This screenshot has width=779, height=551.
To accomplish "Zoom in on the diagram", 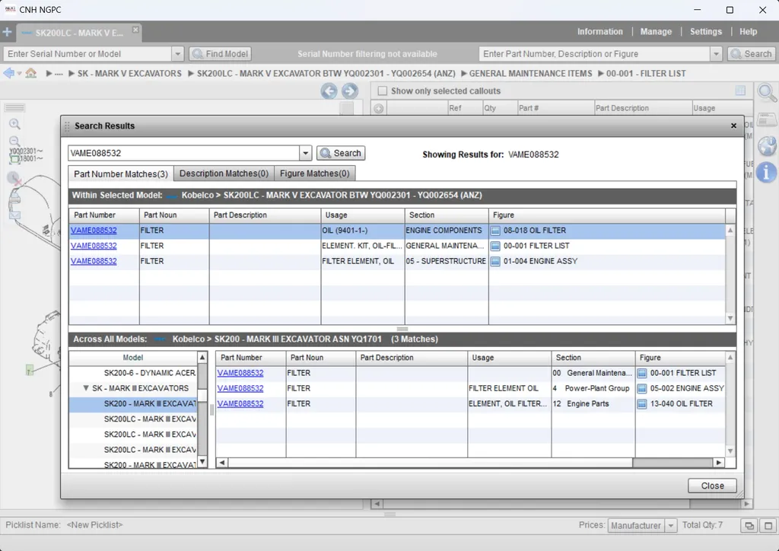I will click(15, 124).
